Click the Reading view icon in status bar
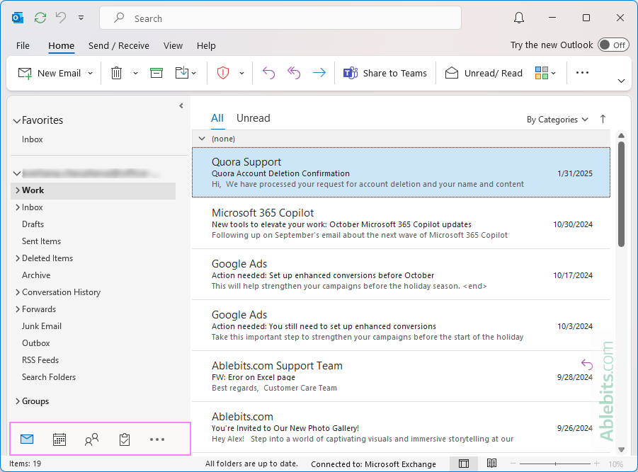The width and height of the screenshot is (638, 472). pyautogui.click(x=491, y=463)
